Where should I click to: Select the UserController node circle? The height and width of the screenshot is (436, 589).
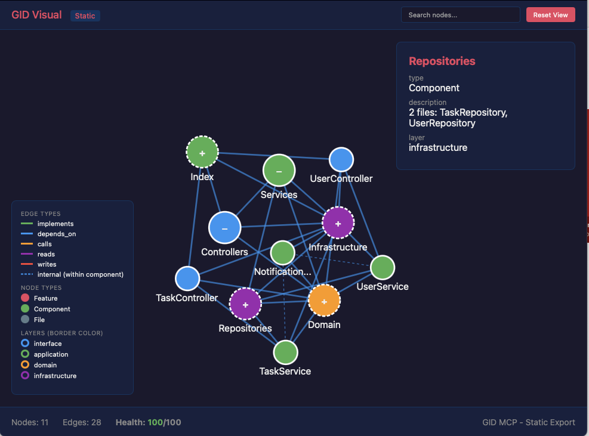(341, 160)
